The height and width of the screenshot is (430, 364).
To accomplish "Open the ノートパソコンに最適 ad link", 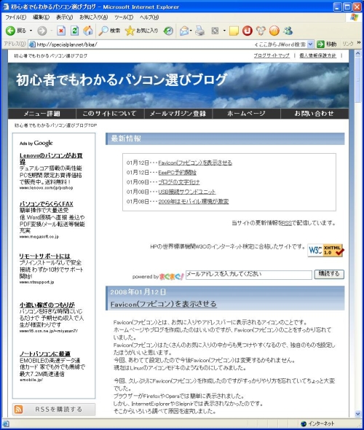I will 45,354.
